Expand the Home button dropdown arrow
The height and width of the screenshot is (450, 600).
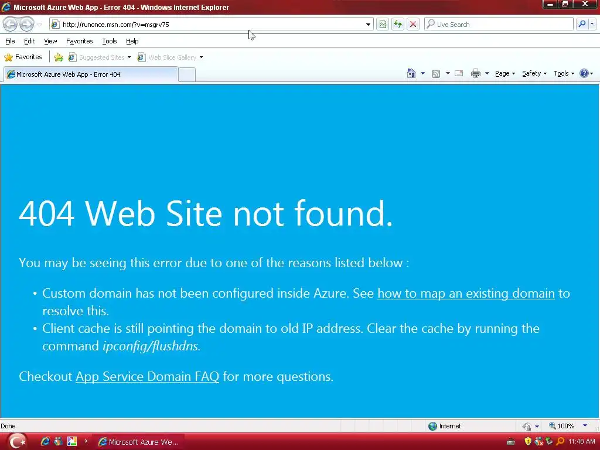422,73
